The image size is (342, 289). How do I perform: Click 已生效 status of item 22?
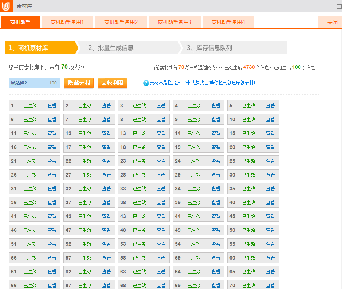(x=84, y=161)
